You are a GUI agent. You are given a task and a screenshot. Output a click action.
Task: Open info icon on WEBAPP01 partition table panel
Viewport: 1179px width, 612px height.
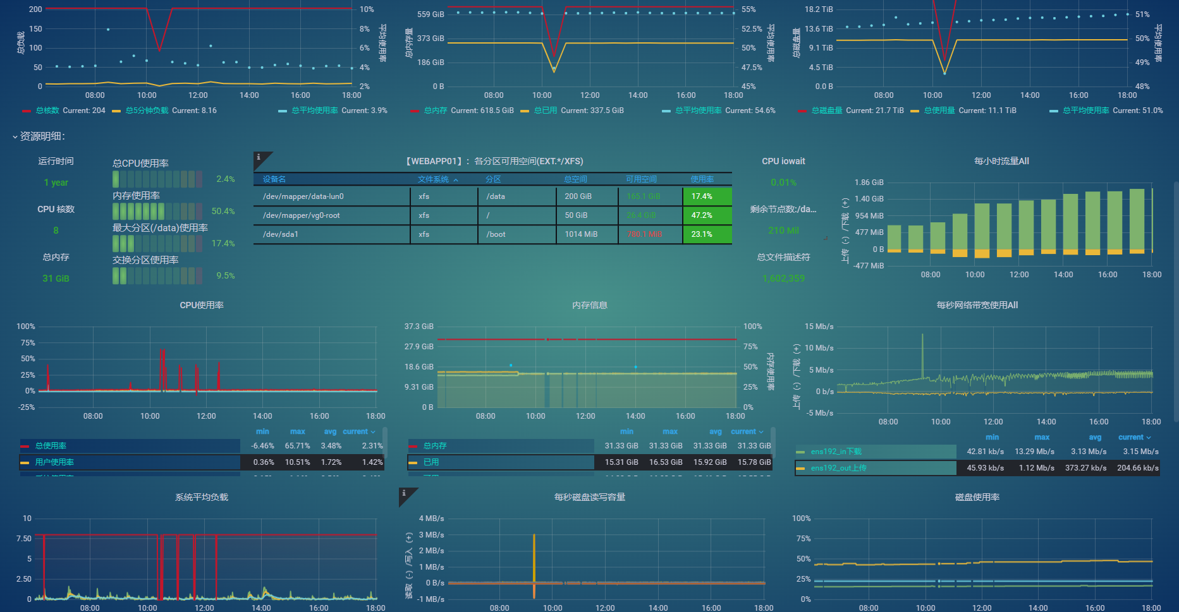pos(259,157)
